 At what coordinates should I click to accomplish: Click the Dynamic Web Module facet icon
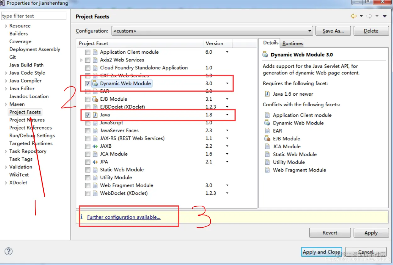tap(95, 83)
